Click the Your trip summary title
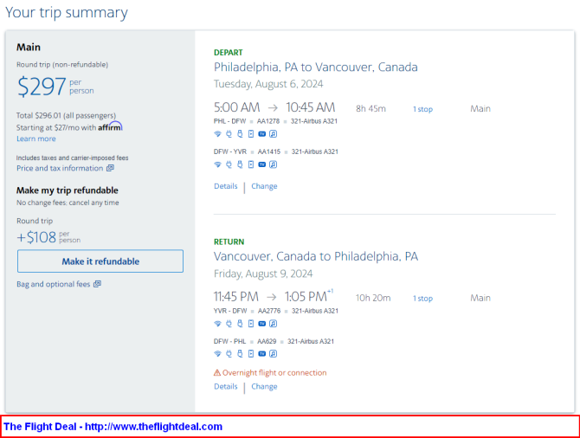This screenshot has height=438, width=580. [x=67, y=13]
